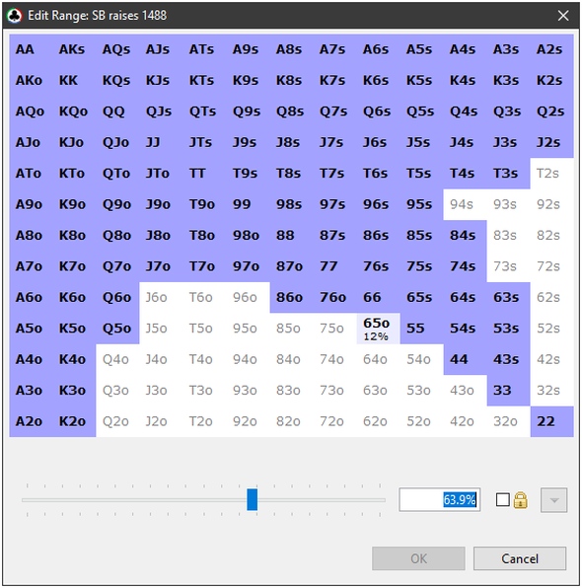Click the Cancel button

click(520, 558)
